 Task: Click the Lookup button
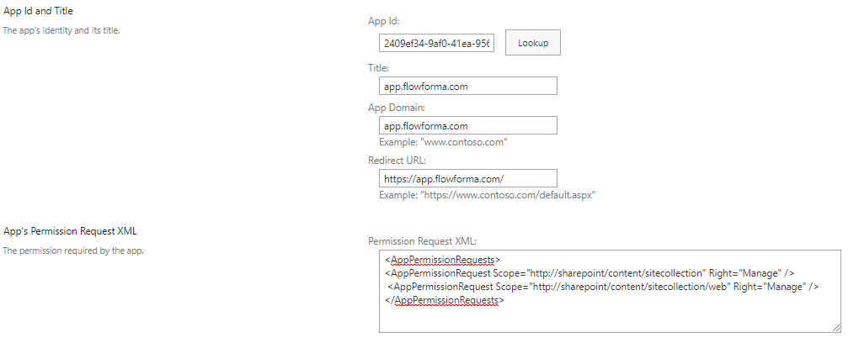pyautogui.click(x=532, y=43)
